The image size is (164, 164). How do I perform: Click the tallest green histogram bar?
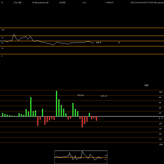(56, 104)
